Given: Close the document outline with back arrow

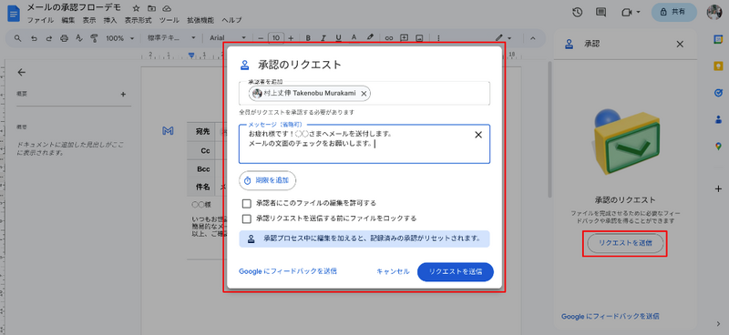Looking at the screenshot, I should [x=21, y=72].
